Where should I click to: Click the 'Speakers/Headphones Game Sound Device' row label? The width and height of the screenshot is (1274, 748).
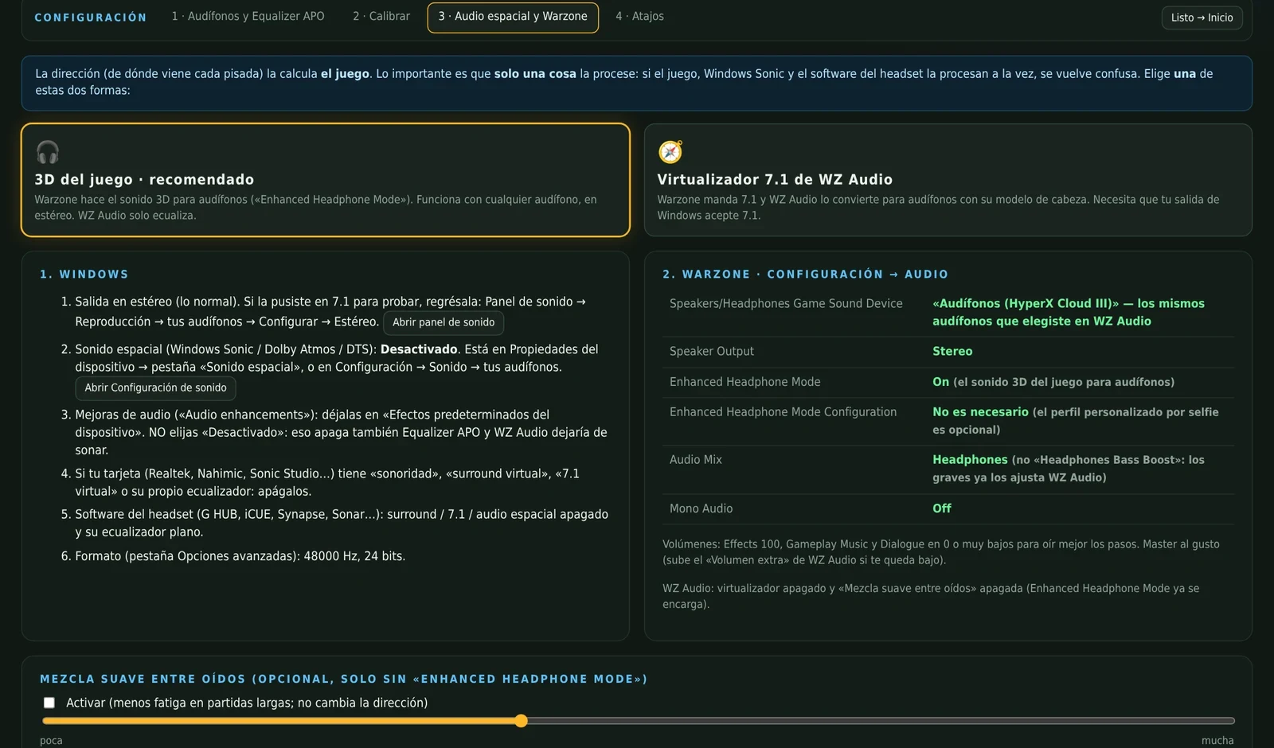786,303
